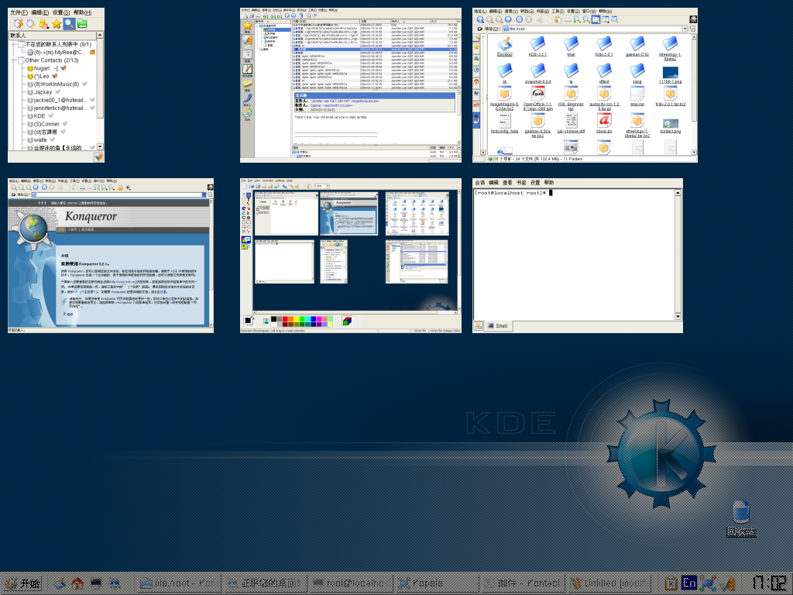Click the Kopete add contact person icon
793x595 pixels.
tap(44, 24)
